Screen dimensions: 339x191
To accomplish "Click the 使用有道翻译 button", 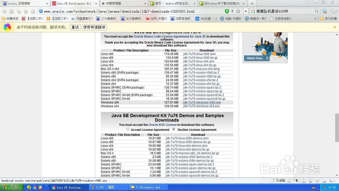I will click(x=94, y=27).
